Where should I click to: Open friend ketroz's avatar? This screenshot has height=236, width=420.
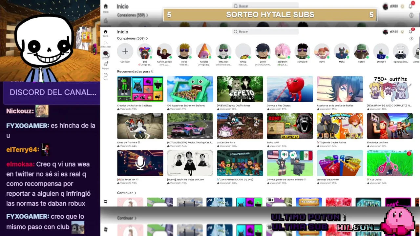pyautogui.click(x=243, y=51)
